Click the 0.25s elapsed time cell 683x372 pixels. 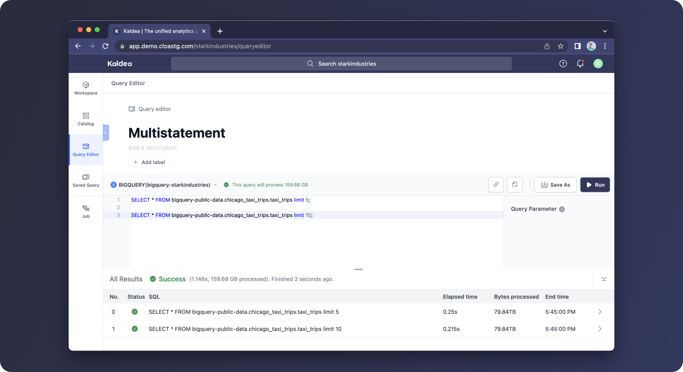(x=450, y=312)
